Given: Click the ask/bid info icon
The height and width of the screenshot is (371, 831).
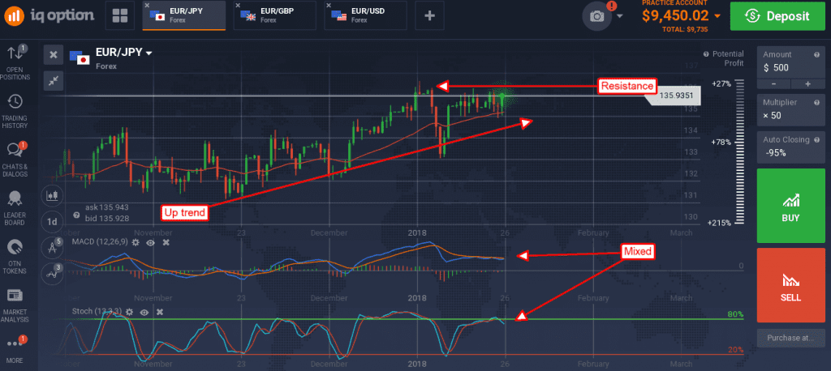Looking at the screenshot, I should click(x=77, y=215).
